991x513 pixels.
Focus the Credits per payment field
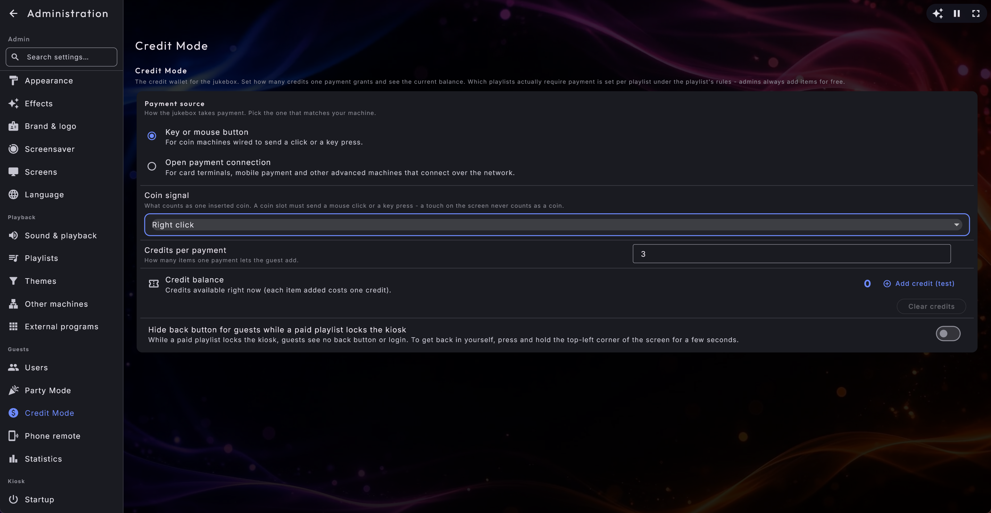(x=791, y=254)
